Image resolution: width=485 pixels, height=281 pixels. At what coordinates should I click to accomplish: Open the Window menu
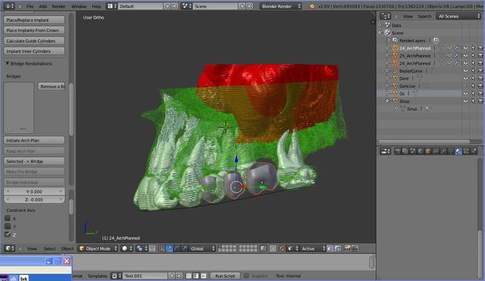[79, 6]
